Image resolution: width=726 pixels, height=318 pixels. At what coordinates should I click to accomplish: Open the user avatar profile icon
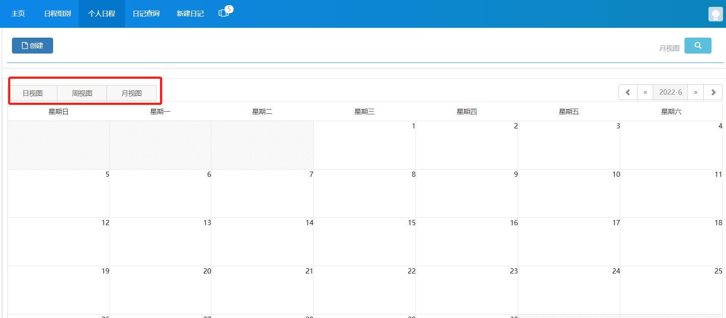click(x=715, y=14)
